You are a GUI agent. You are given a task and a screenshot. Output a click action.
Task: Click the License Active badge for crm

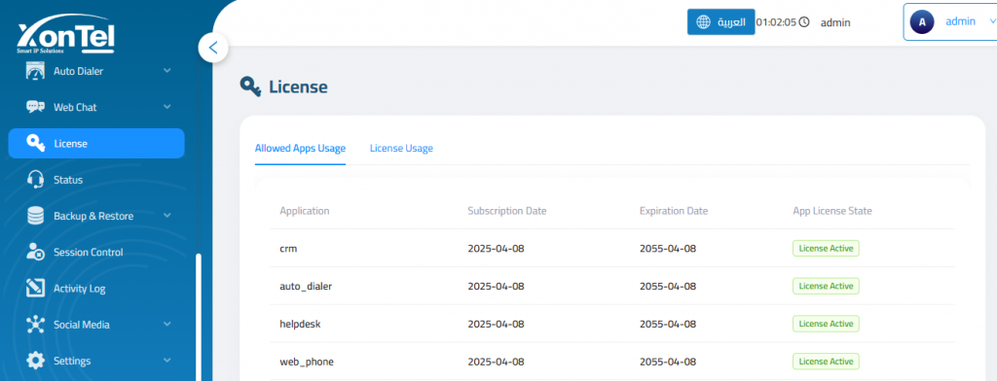pyautogui.click(x=826, y=248)
